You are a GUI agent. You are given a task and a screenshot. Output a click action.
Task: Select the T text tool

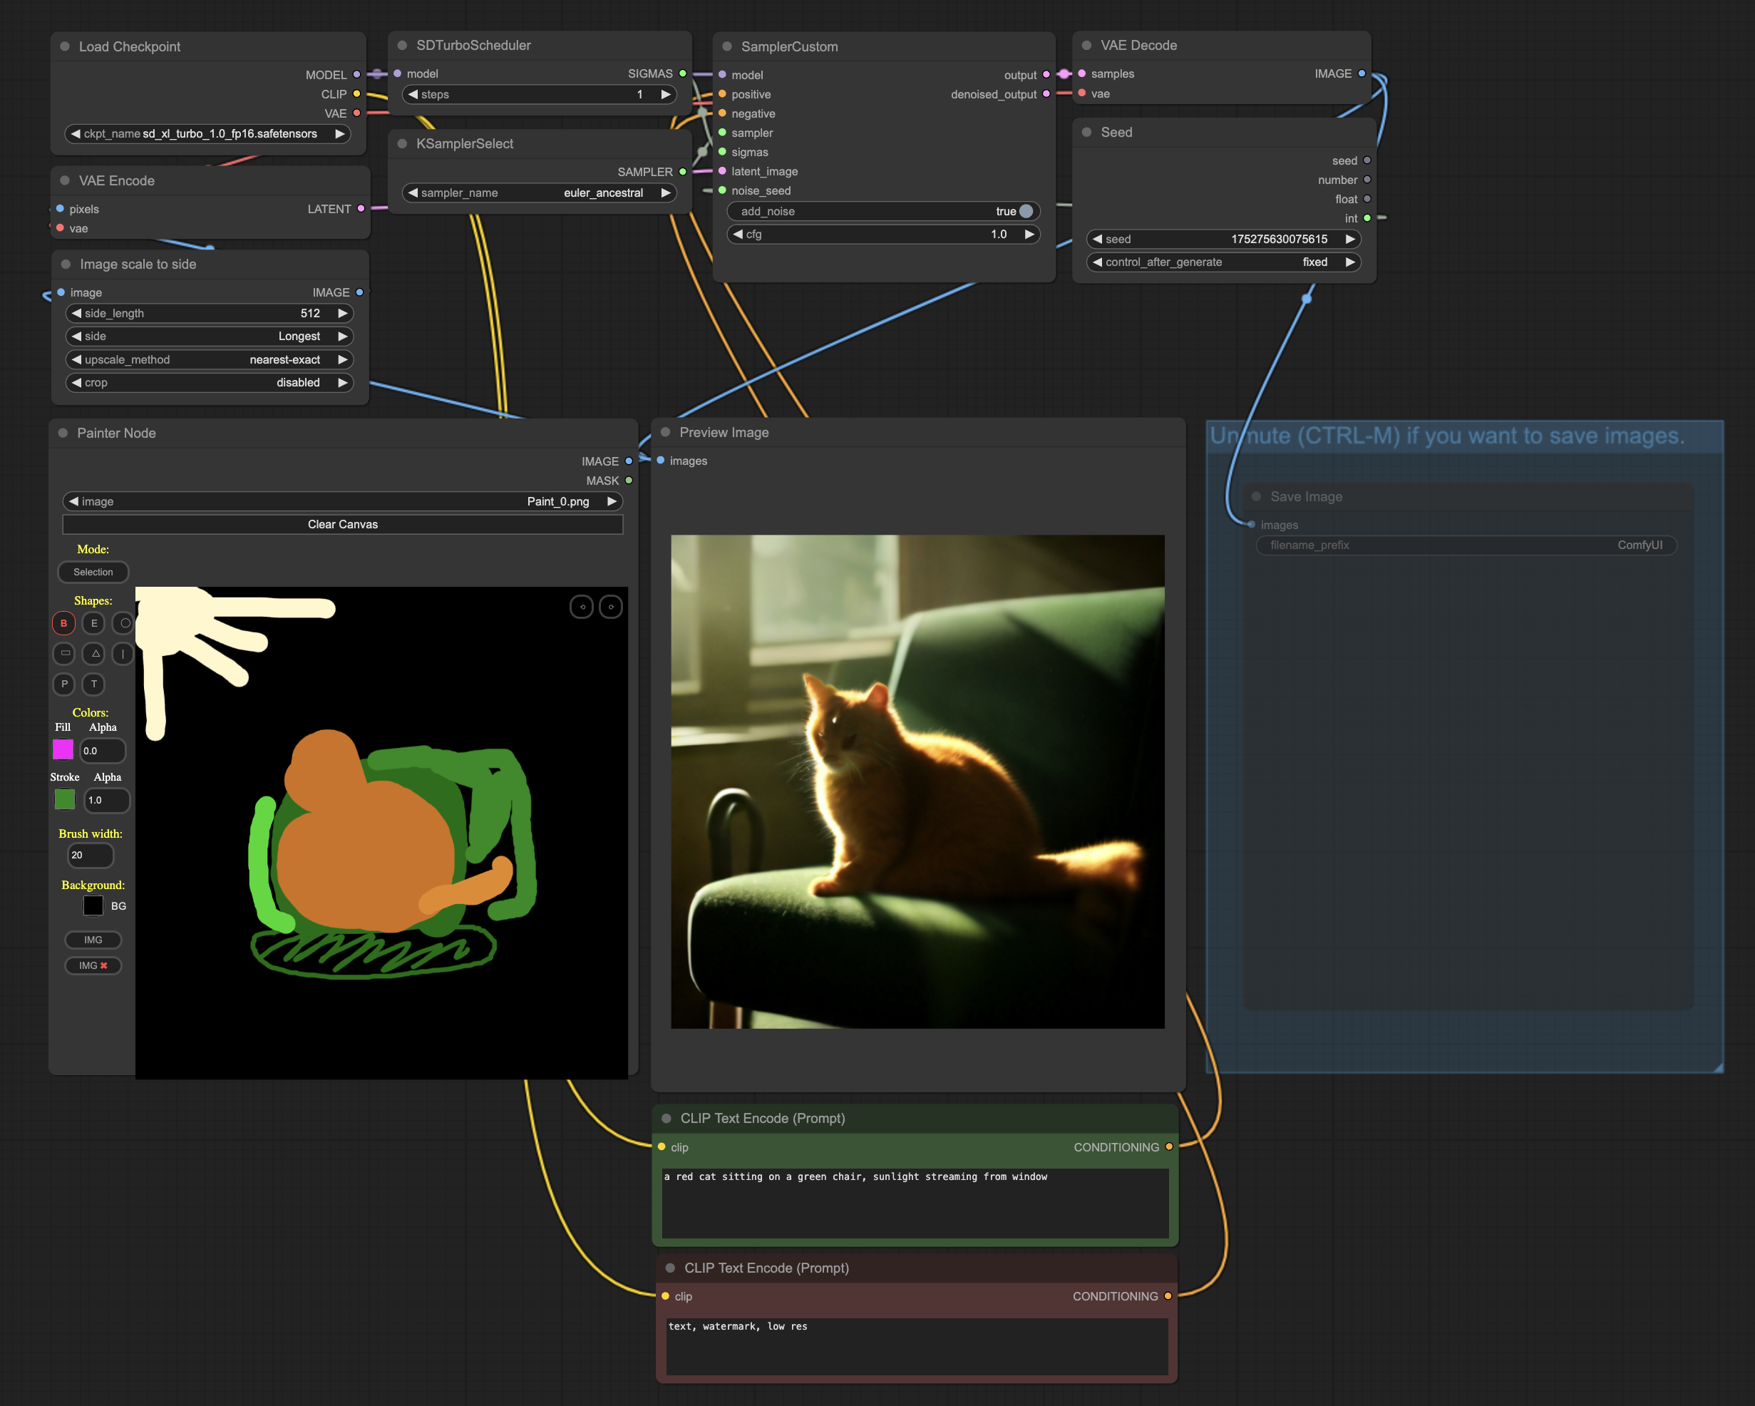tap(93, 684)
